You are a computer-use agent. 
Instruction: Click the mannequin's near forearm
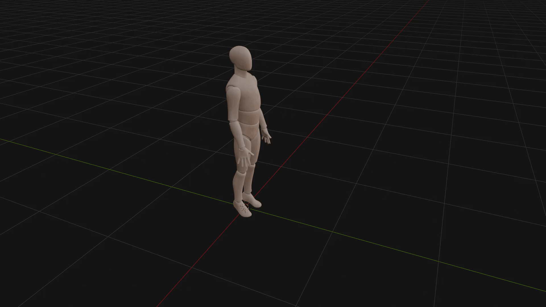pos(237,134)
